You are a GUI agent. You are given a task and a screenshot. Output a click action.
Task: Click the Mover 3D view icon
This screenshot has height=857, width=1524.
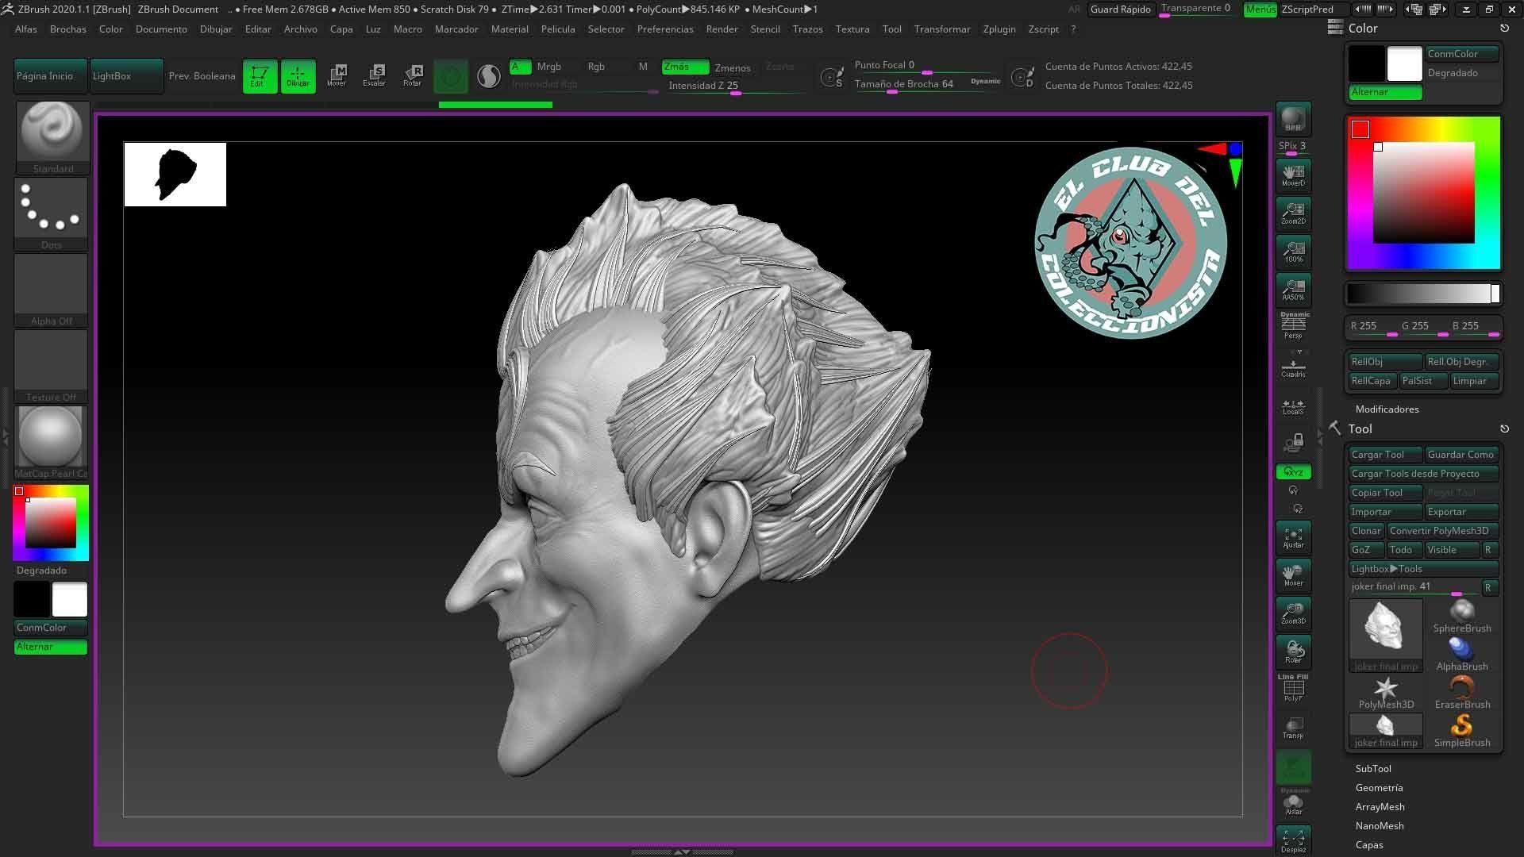[1293, 575]
